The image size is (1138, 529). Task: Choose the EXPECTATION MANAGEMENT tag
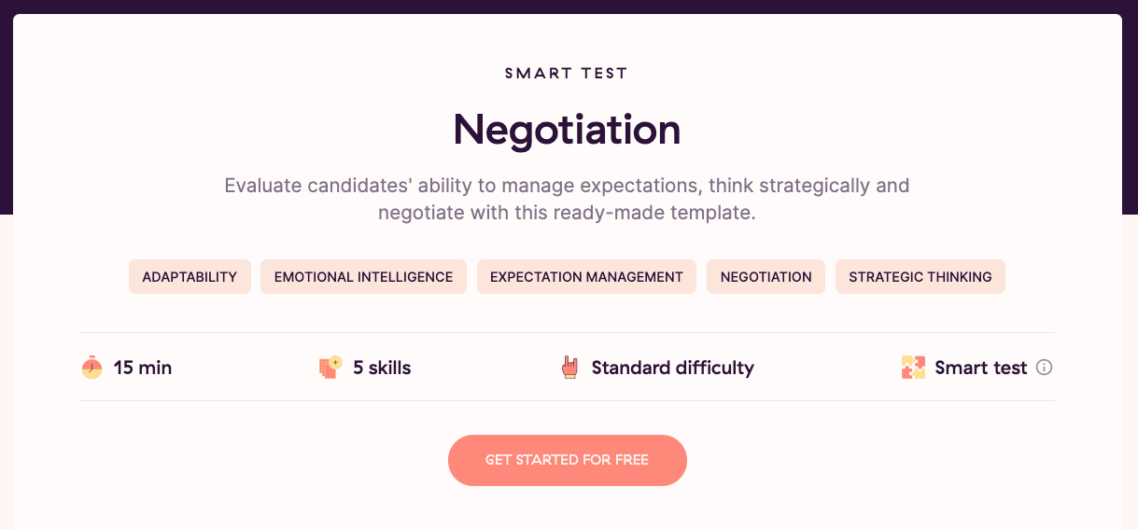[586, 277]
